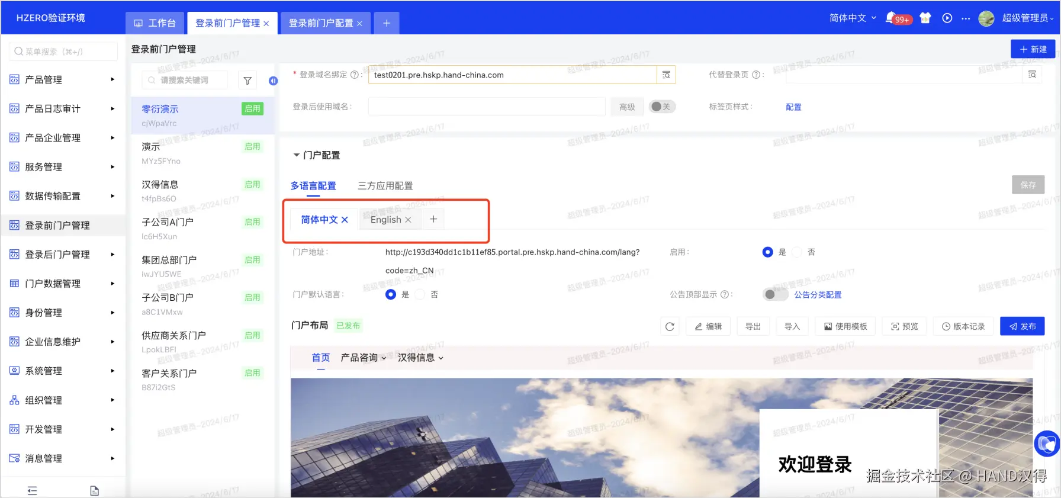Open the 配置 link for 标签页样式
Screen dimensions: 1061x498
click(793, 107)
